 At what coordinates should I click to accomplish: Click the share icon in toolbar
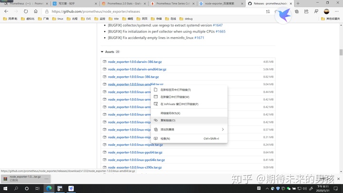tap(306, 11)
